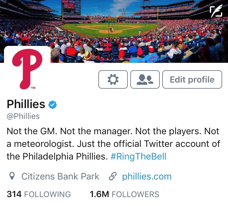The height and width of the screenshot is (206, 228).
Task: Select the Citizens Bank Park location
Action: [x=60, y=176]
